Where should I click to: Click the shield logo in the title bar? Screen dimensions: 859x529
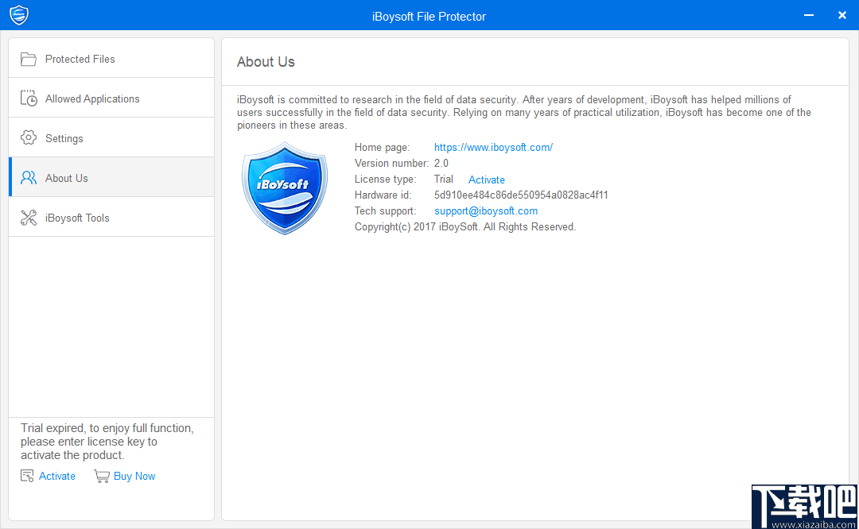point(18,14)
